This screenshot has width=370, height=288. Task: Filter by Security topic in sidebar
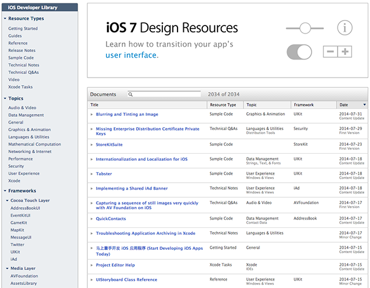[16, 166]
